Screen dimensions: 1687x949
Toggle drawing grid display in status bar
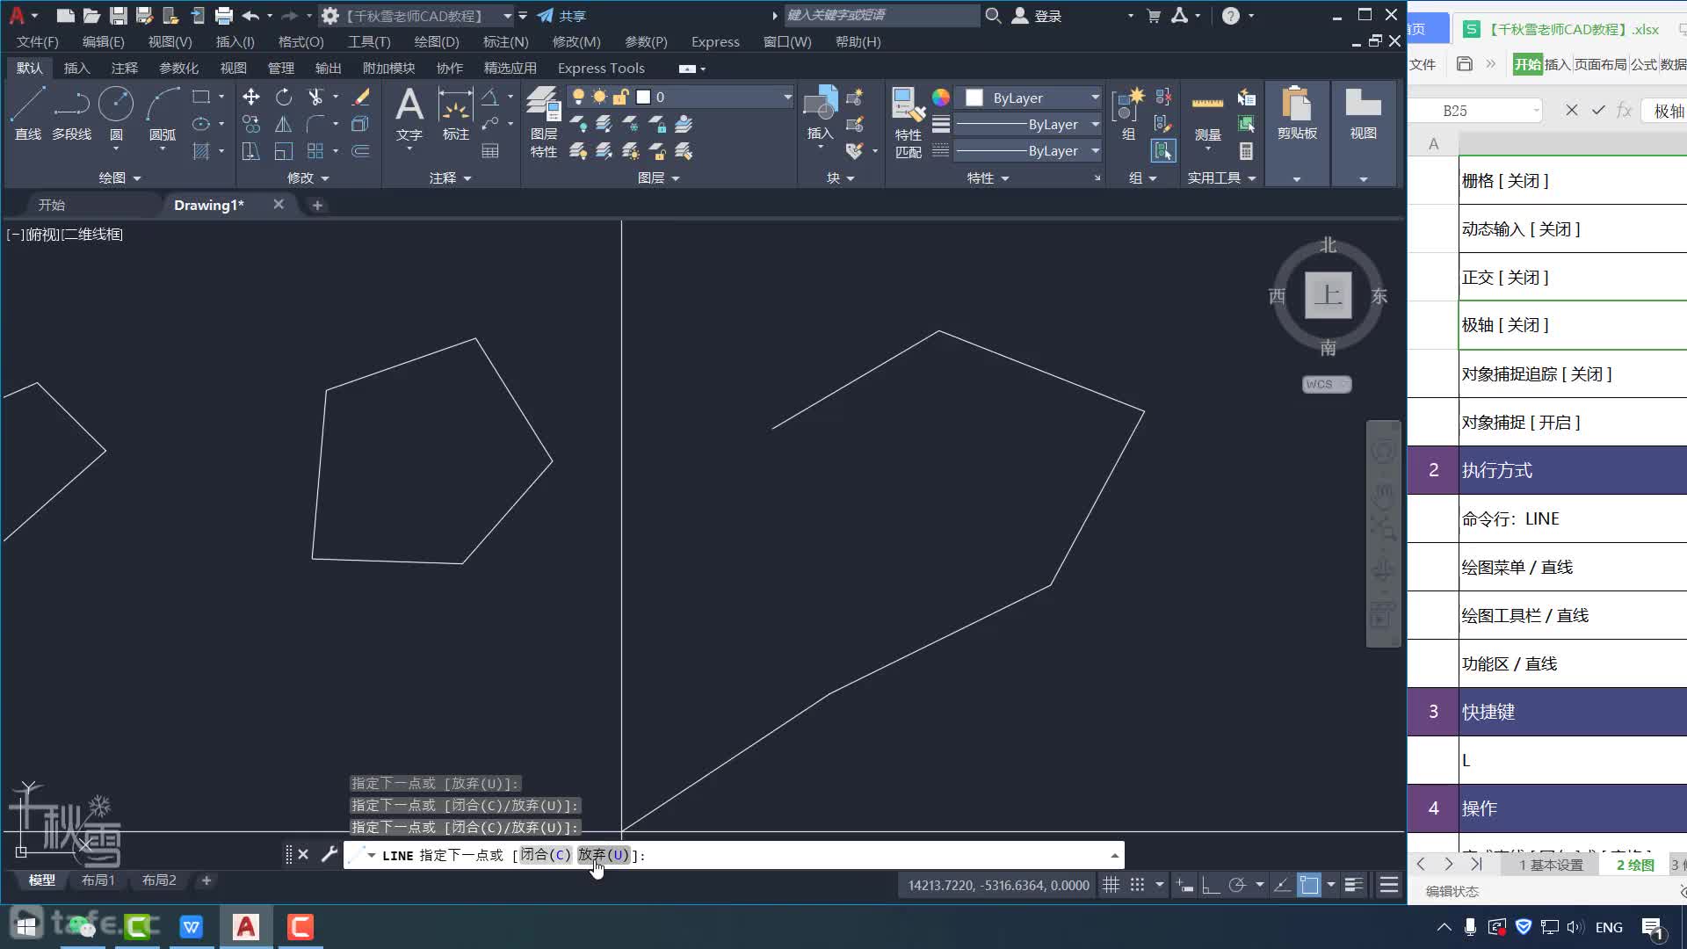point(1111,885)
